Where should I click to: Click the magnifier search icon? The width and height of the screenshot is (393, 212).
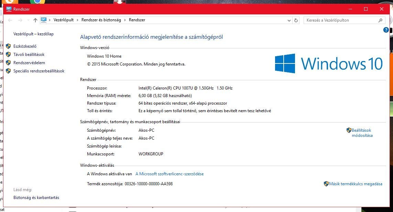pos(380,20)
